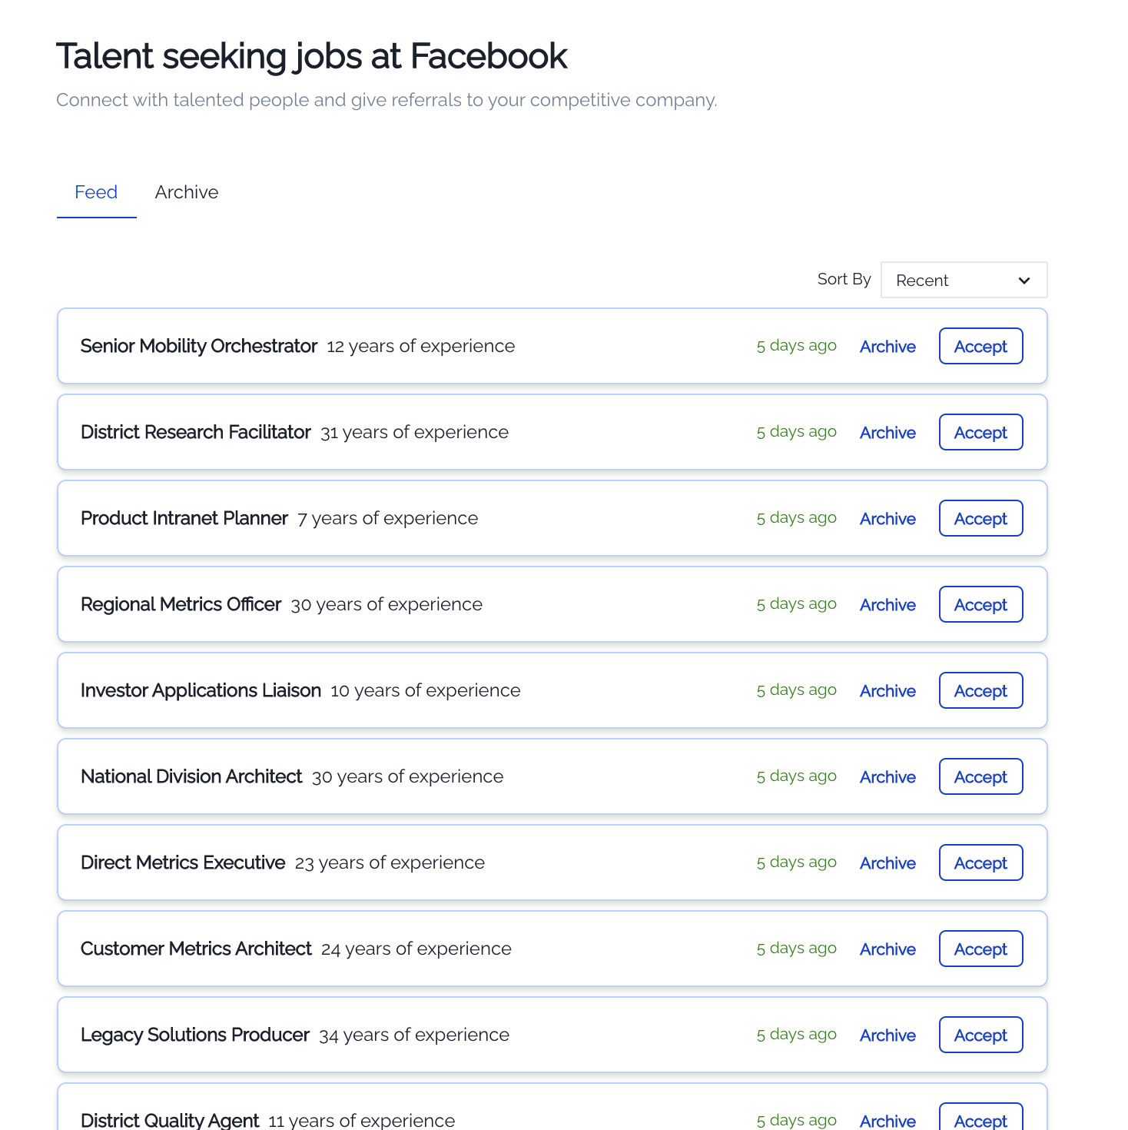Archive the Regional Metrics Officer entry
Image resolution: width=1128 pixels, height=1130 pixels.
tap(887, 605)
